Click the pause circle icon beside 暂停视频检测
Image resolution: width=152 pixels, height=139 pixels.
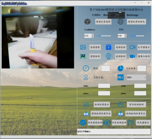[120, 104]
